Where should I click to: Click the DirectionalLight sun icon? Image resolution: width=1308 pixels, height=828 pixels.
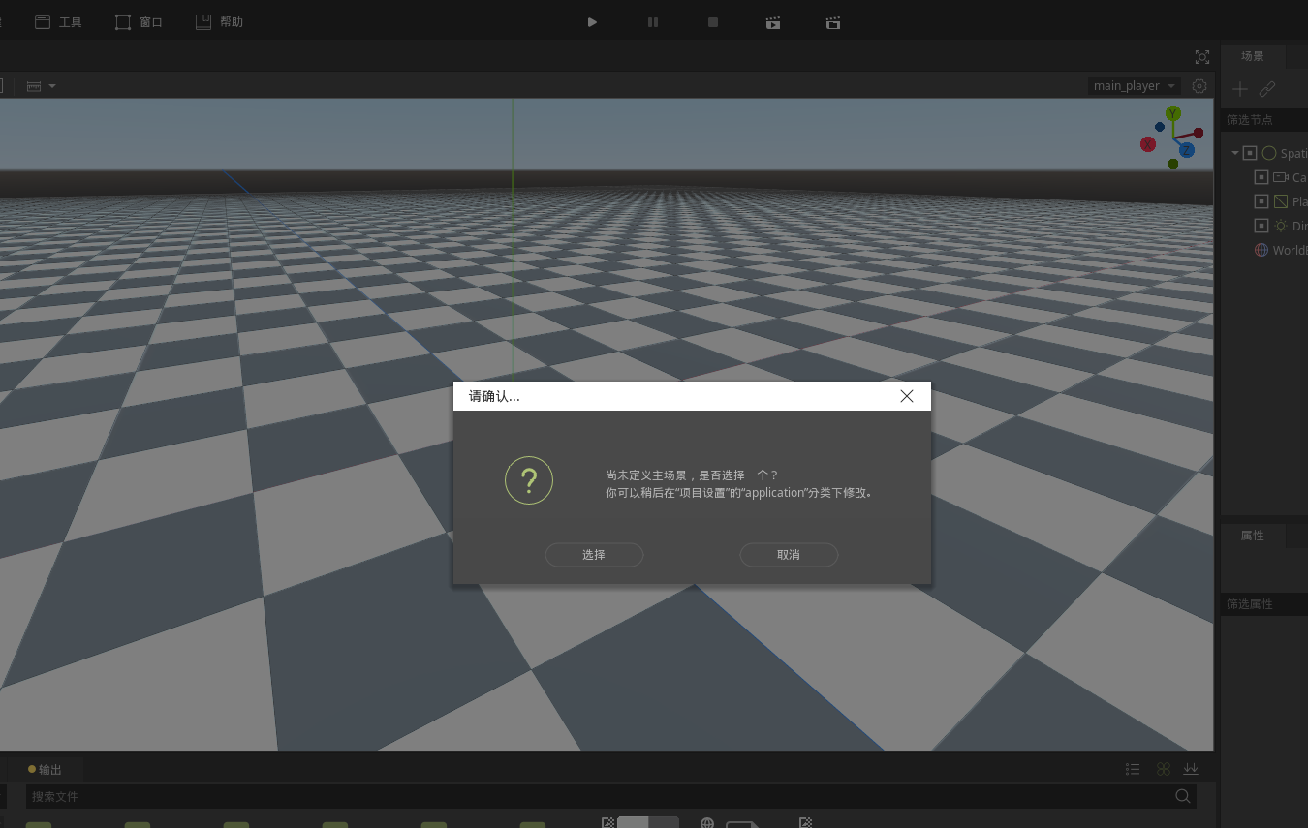pyautogui.click(x=1281, y=226)
